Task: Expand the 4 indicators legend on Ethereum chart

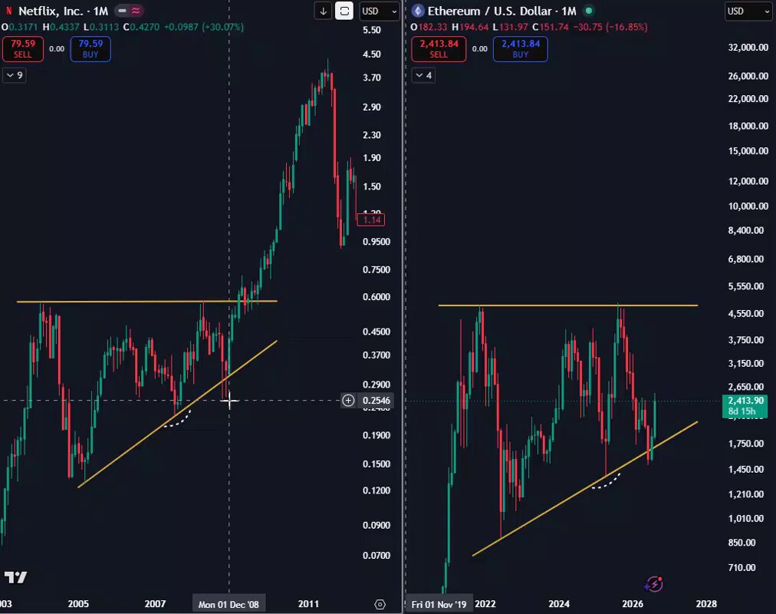Action: click(423, 75)
